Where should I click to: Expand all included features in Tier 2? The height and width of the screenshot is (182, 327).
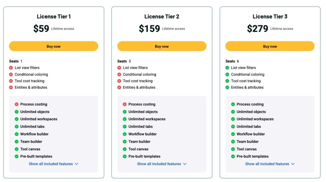point(162,164)
